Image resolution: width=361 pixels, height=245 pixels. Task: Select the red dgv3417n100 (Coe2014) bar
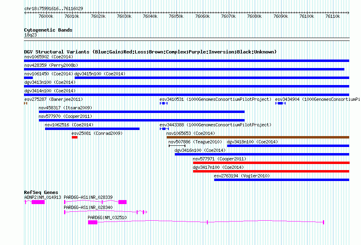[x=271, y=171]
